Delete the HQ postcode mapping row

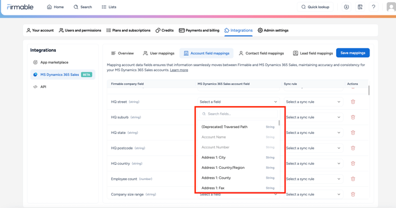click(x=353, y=148)
